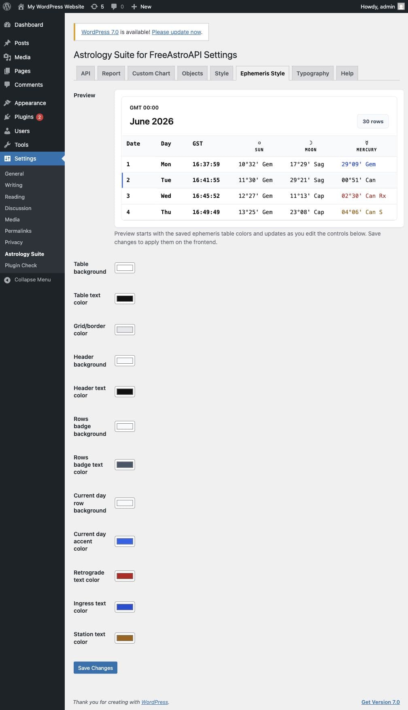The image size is (408, 710).
Task: Open the Table background color swatch
Action: pos(125,268)
